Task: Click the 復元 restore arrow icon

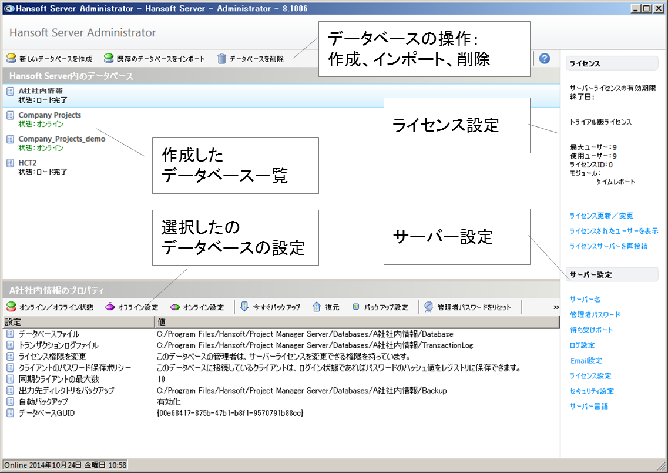Action: 317,307
